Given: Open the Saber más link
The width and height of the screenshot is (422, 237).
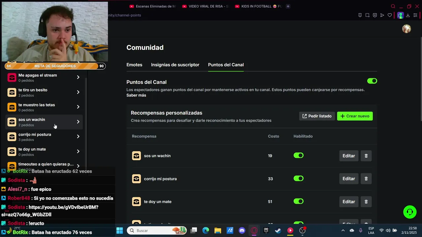Looking at the screenshot, I should 136,95.
